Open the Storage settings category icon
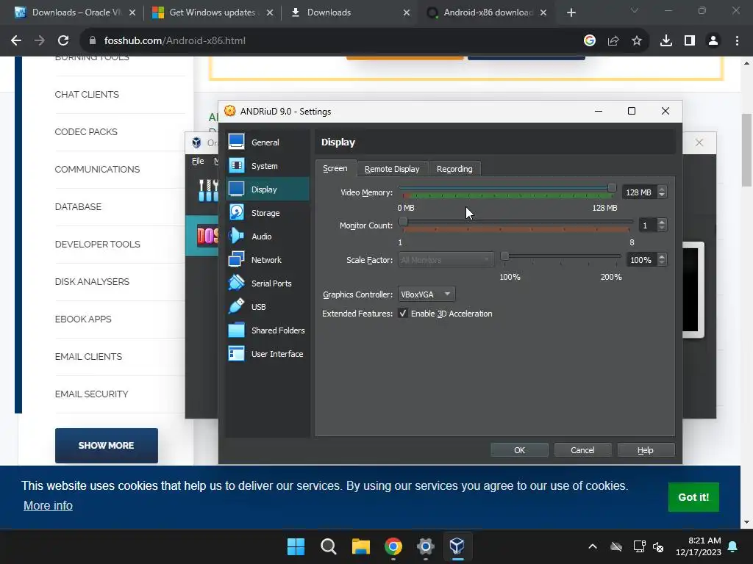The width and height of the screenshot is (753, 564). 236,212
